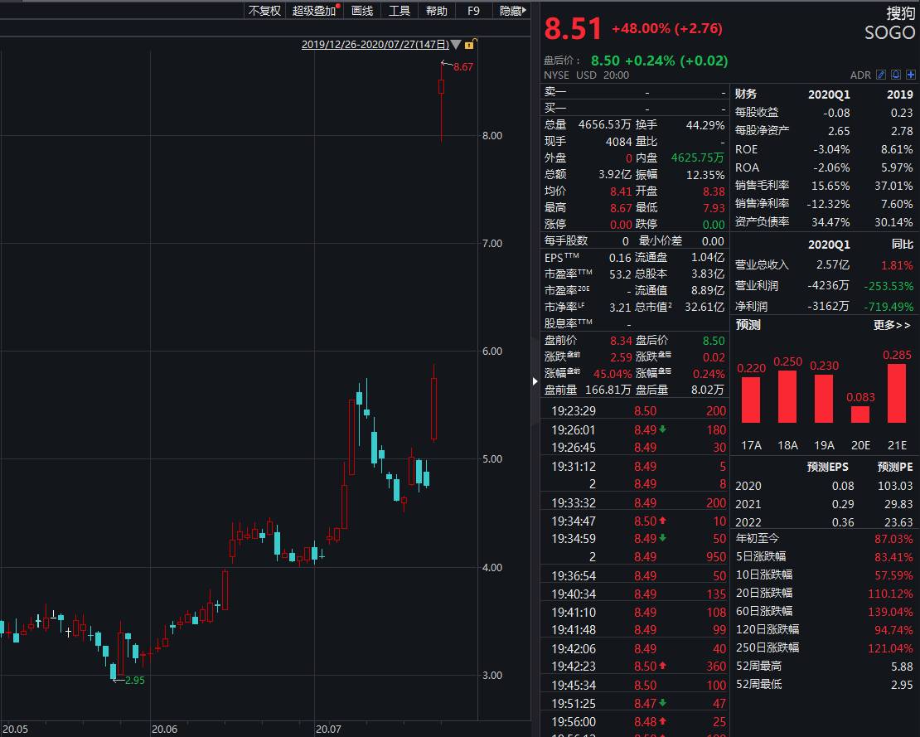Click the 20E forecast EPS bar
920x737 pixels.
point(861,414)
